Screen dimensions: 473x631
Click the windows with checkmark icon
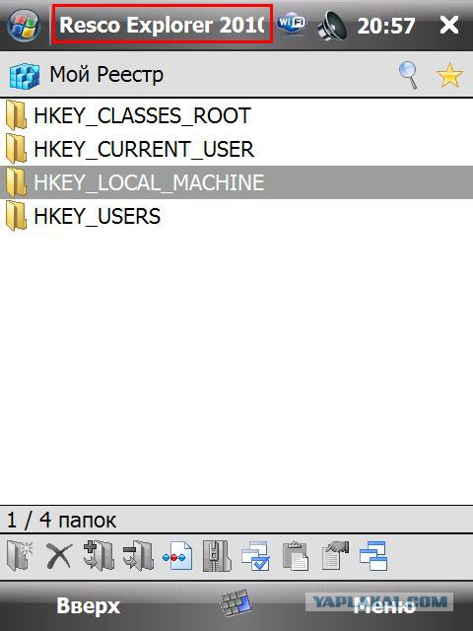click(256, 556)
